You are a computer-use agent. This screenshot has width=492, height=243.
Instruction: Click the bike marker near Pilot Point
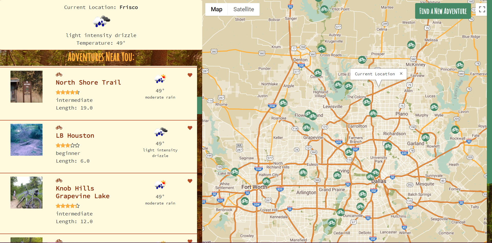[324, 9]
